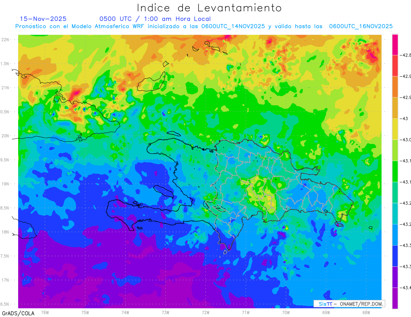Pick the dark purple bottom swatch of the color scale
This screenshot has width=411, height=317.
tap(395, 298)
